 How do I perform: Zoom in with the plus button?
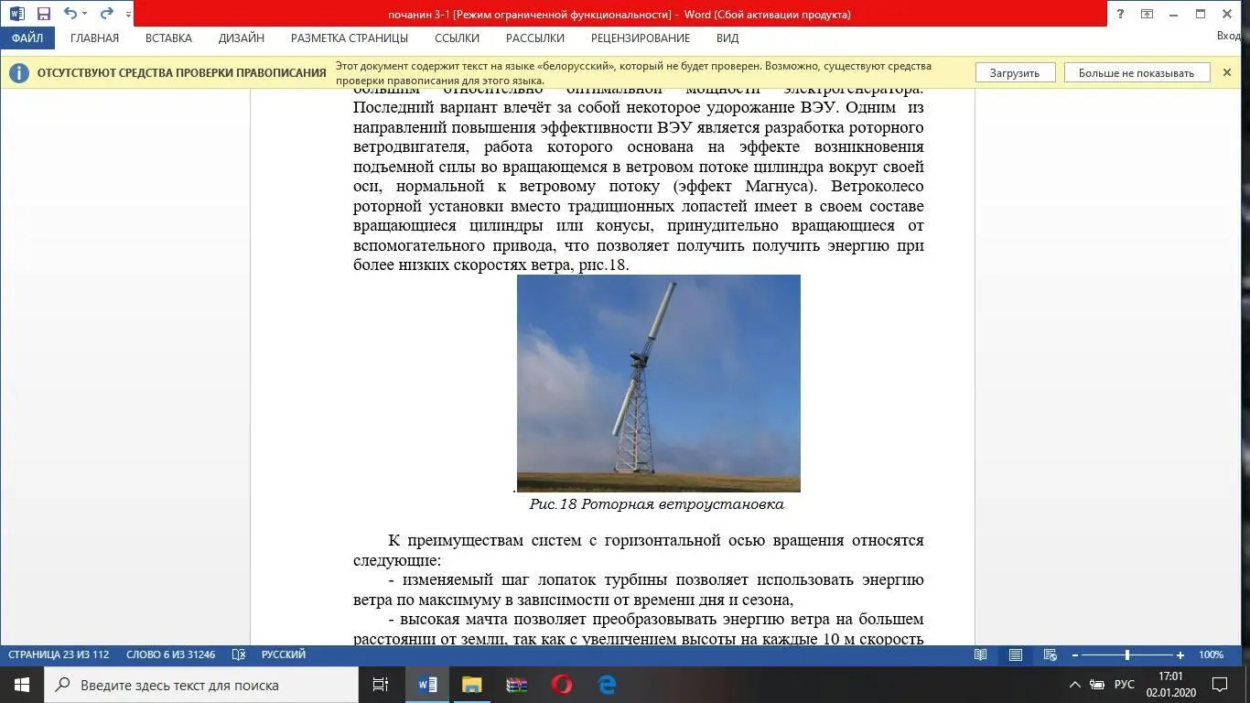tap(1180, 655)
